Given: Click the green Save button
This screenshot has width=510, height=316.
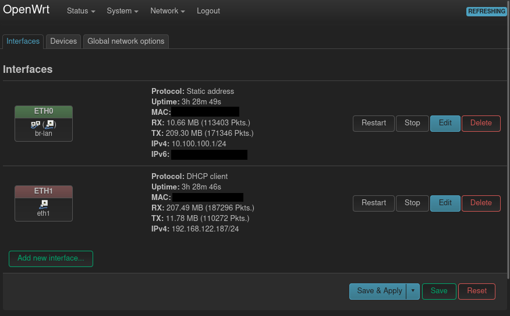Looking at the screenshot, I should coord(439,291).
